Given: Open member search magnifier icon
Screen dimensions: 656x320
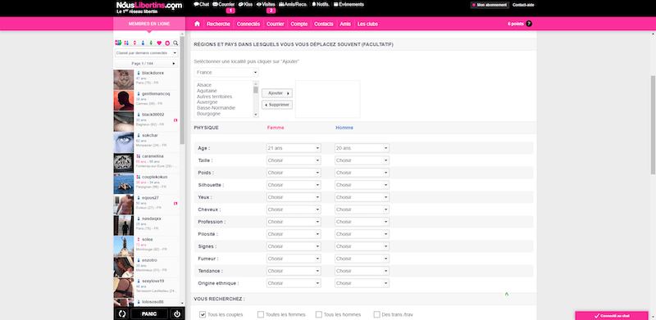Looking at the screenshot, I should [x=175, y=43].
